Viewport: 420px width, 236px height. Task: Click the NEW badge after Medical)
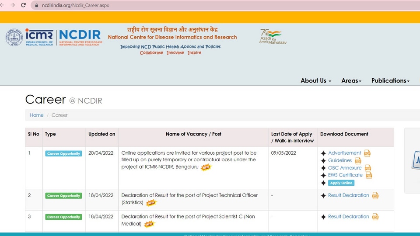[149, 224]
